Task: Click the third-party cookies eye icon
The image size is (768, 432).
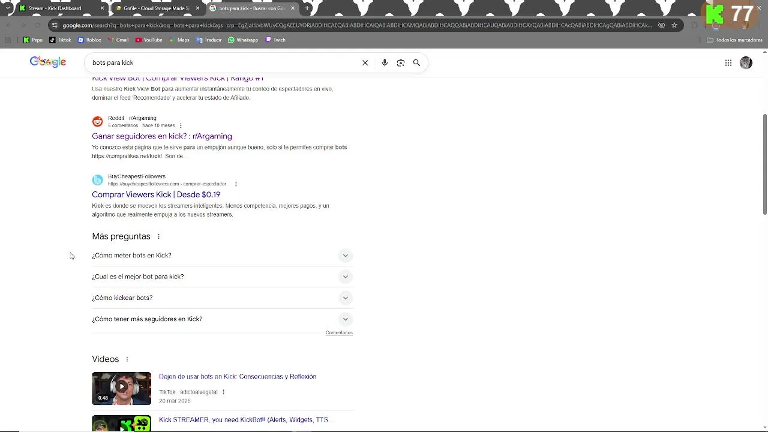Action: (661, 25)
